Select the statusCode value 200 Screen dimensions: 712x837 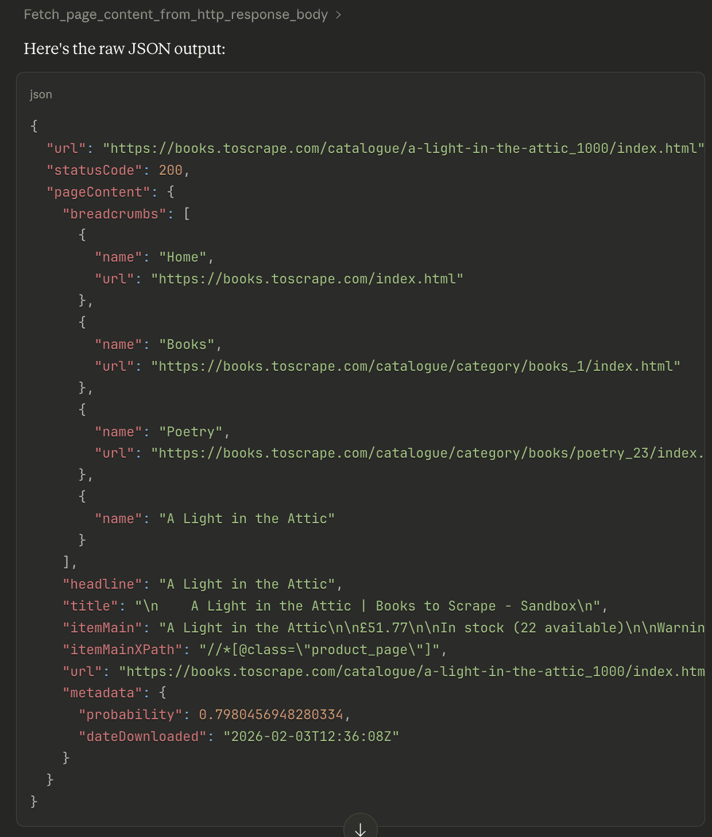[171, 170]
